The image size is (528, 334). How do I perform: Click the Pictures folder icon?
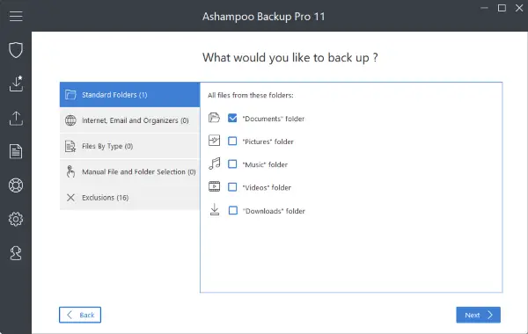(x=214, y=141)
